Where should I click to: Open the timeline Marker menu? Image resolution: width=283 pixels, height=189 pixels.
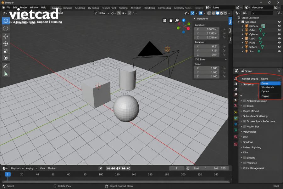[52, 169]
